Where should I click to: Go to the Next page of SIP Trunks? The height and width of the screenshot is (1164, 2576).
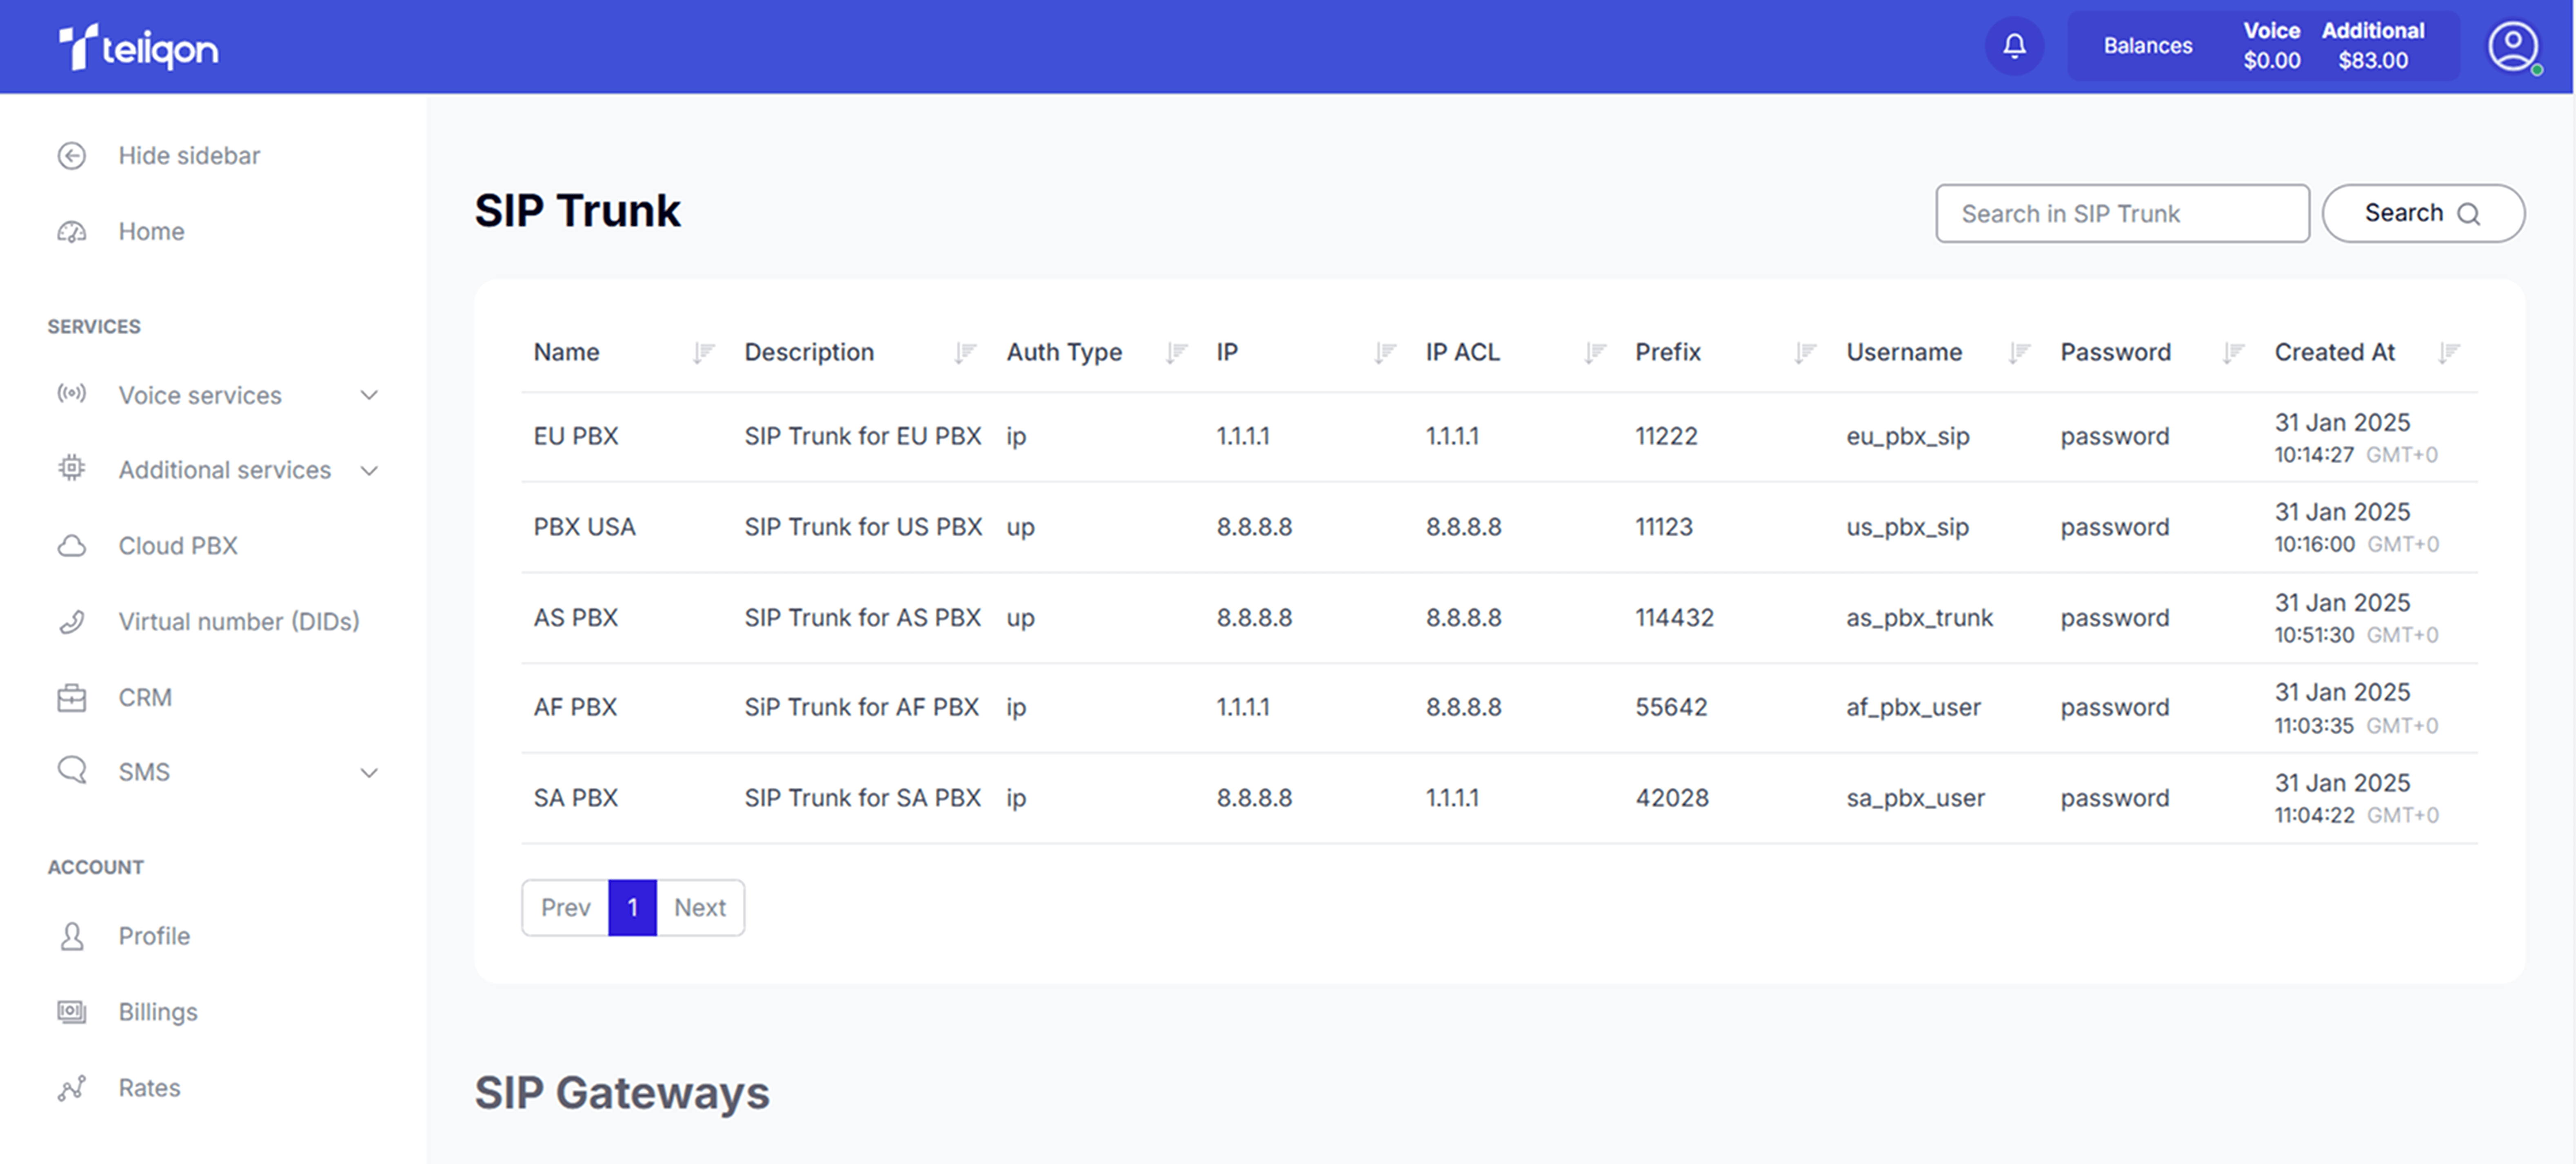pos(700,907)
